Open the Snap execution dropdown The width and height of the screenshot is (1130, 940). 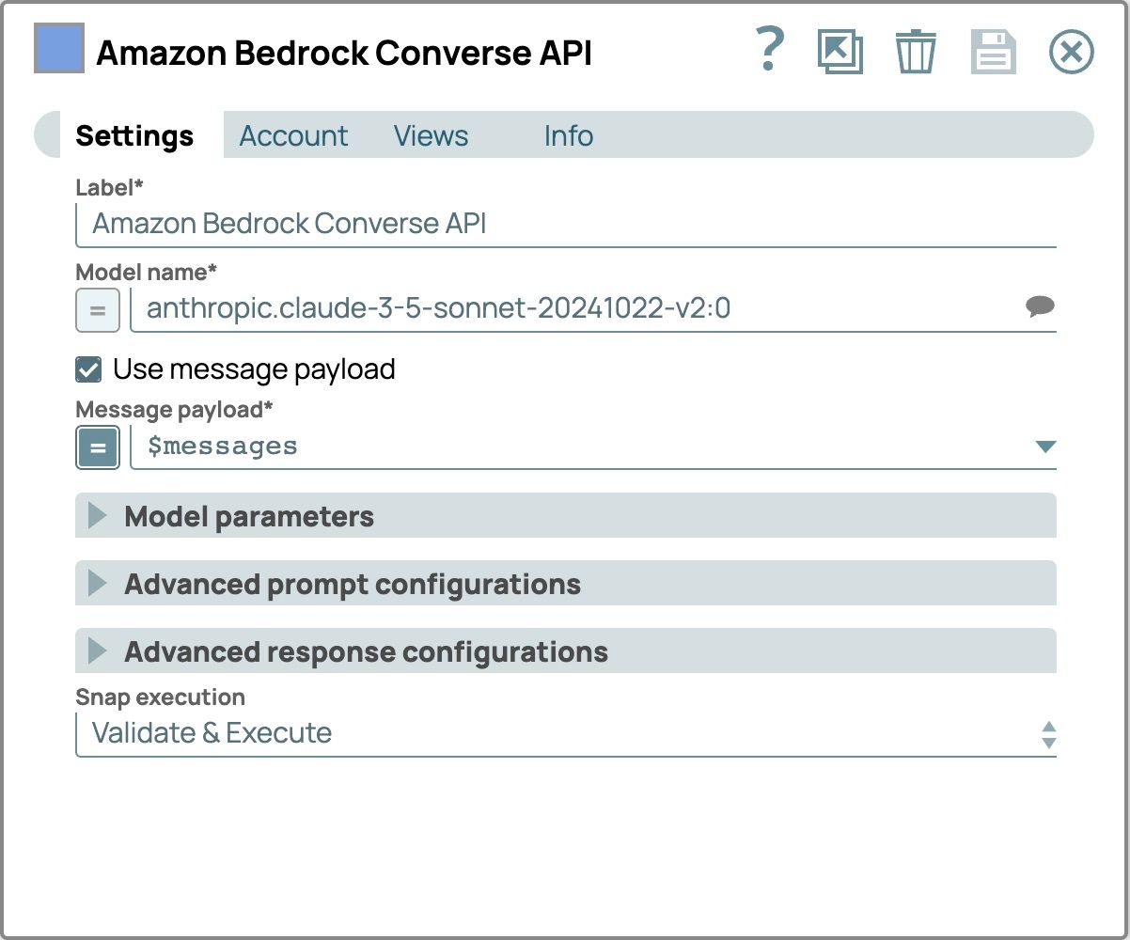[564, 733]
